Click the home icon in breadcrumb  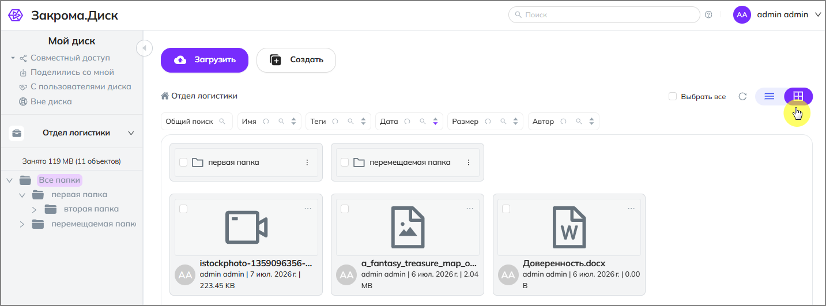tap(165, 96)
